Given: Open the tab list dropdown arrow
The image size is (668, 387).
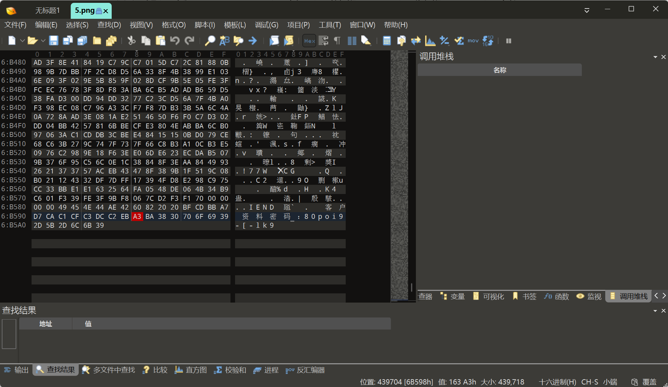Looking at the screenshot, I should click(587, 10).
